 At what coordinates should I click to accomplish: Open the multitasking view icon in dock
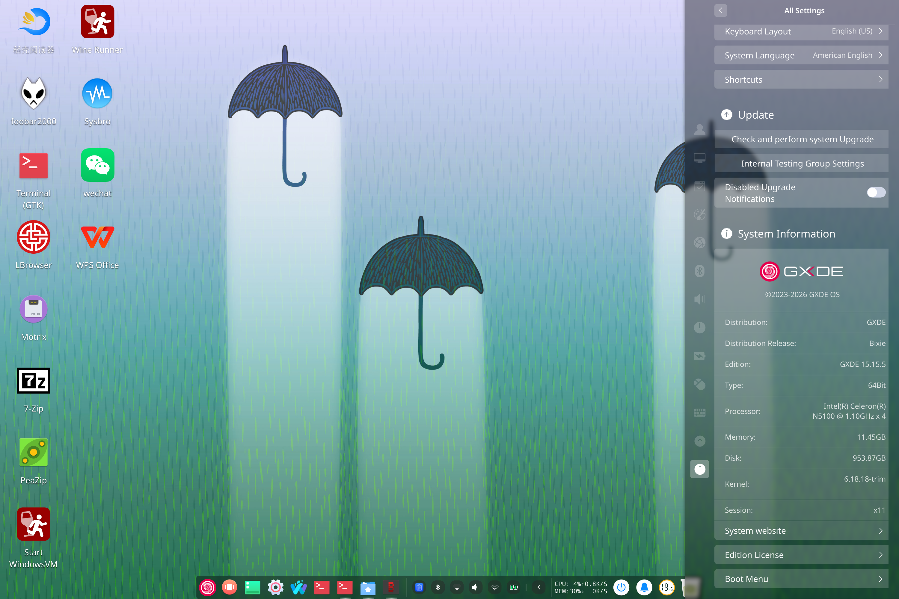pos(230,587)
